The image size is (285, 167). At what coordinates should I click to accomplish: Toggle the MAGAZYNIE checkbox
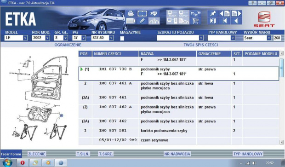tap(122, 38)
